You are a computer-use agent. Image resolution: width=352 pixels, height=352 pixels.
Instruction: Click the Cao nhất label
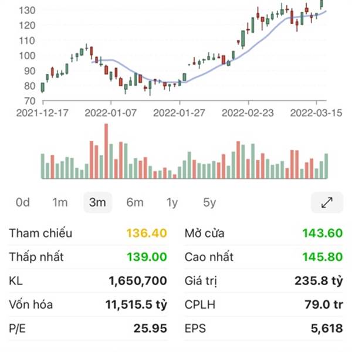click(209, 257)
